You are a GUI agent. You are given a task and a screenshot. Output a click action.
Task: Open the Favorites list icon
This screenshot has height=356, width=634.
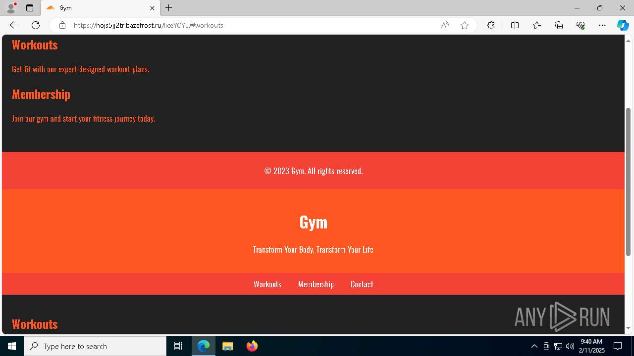tap(537, 25)
